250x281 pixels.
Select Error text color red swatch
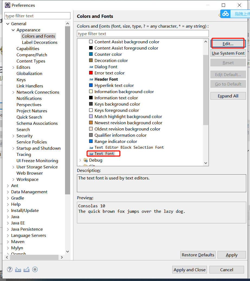tap(91, 73)
